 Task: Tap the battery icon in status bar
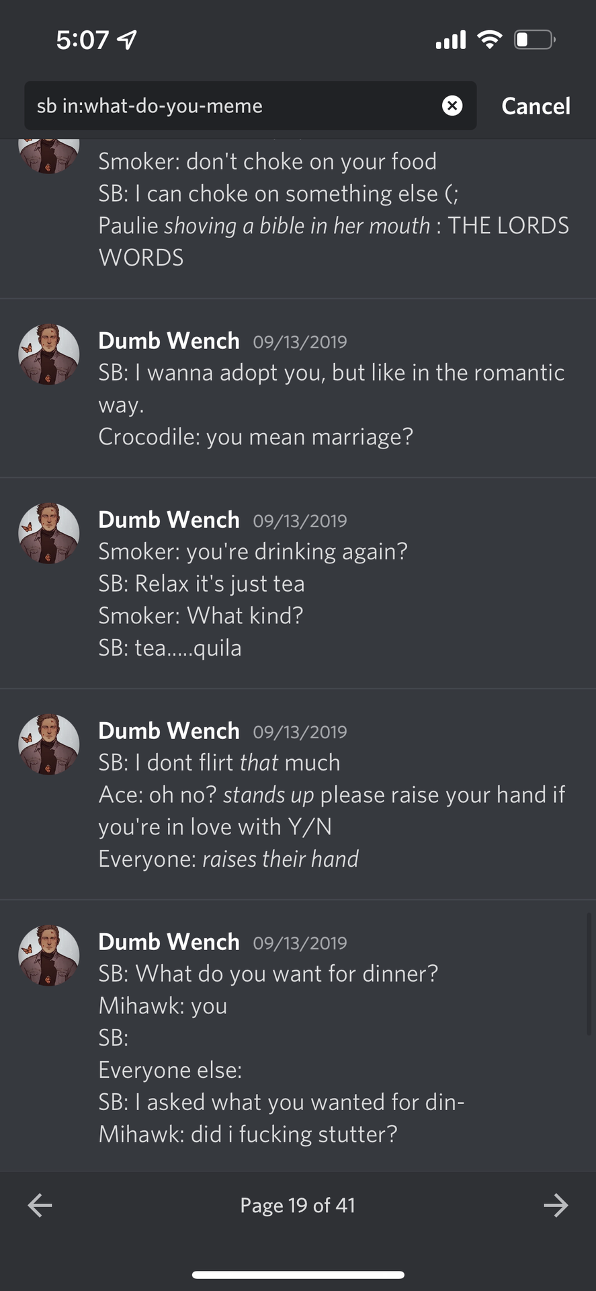[534, 40]
